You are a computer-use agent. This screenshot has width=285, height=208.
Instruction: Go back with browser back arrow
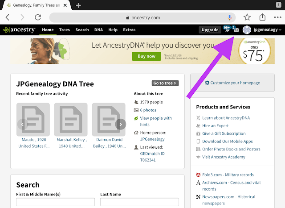pyautogui.click(x=8, y=17)
